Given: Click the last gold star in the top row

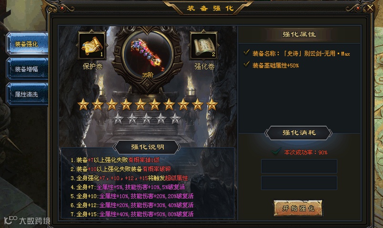Looking at the screenshot, I should pyautogui.click(x=212, y=104).
